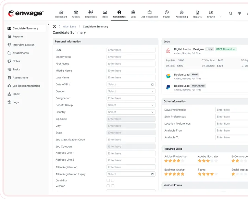Set Adobe Photoshop rating to five stars
Image resolution: width=248 pixels, height=199 pixels.
(x=183, y=161)
